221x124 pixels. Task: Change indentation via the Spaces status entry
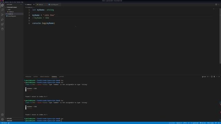pyautogui.click(x=179, y=123)
